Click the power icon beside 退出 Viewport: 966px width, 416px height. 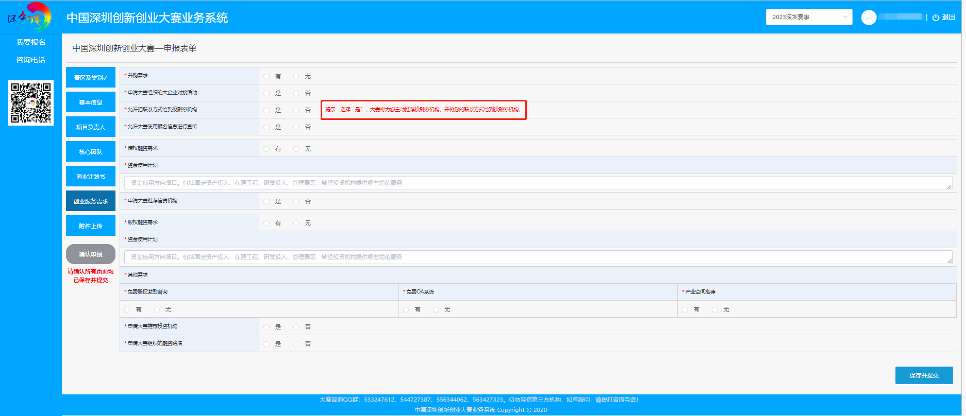pos(936,18)
